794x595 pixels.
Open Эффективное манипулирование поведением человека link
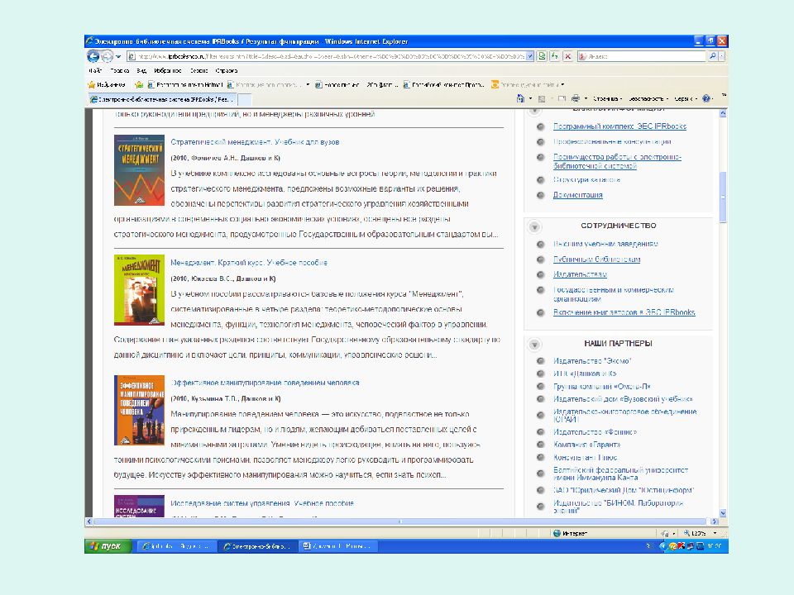tap(265, 383)
